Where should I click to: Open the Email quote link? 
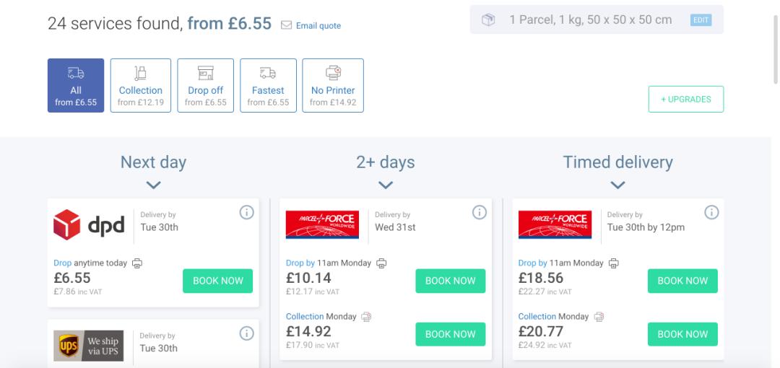[311, 26]
